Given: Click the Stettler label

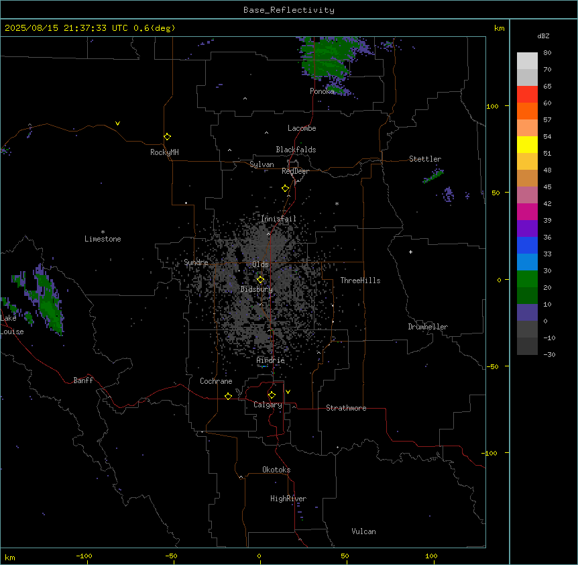Looking at the screenshot, I should [425, 159].
